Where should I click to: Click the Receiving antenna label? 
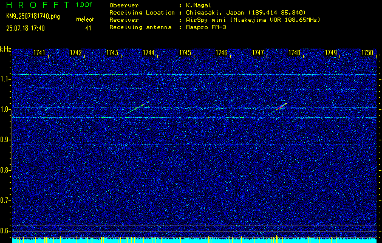tap(140, 27)
